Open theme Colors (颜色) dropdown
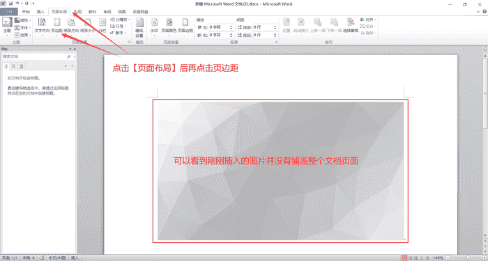This screenshot has width=488, height=261. coord(23,20)
